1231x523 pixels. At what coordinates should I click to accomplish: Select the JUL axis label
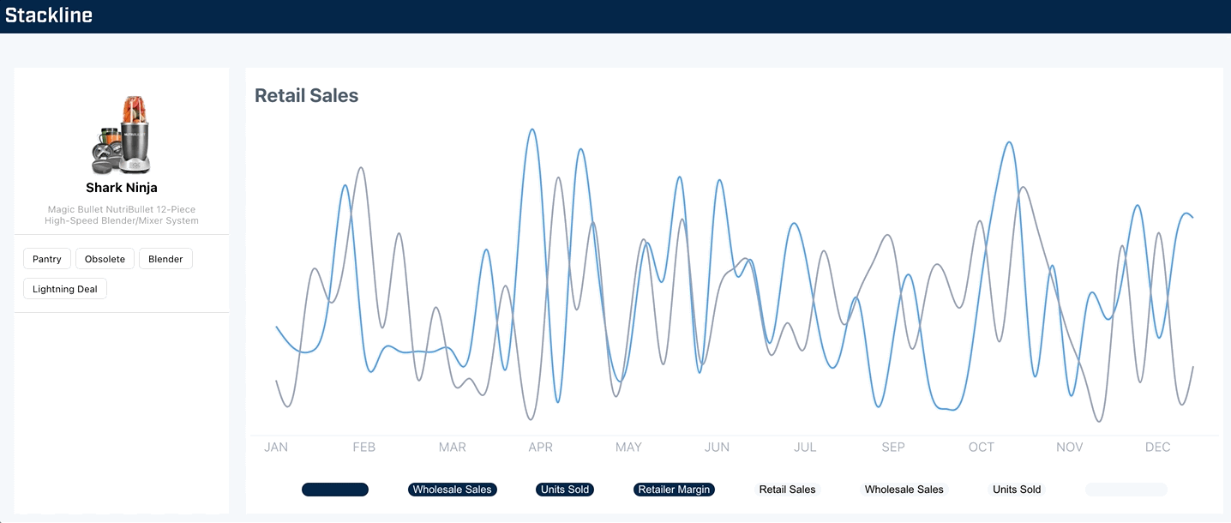point(805,448)
